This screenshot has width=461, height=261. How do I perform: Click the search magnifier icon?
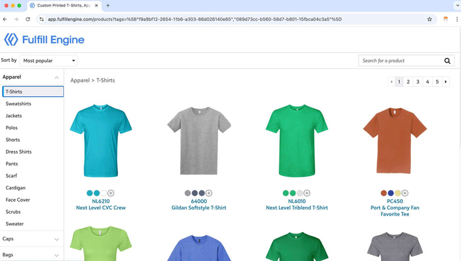(x=447, y=61)
